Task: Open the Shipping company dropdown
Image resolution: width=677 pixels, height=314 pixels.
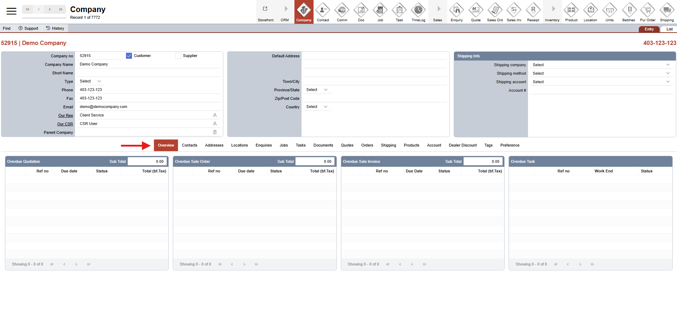Action: [x=601, y=65]
